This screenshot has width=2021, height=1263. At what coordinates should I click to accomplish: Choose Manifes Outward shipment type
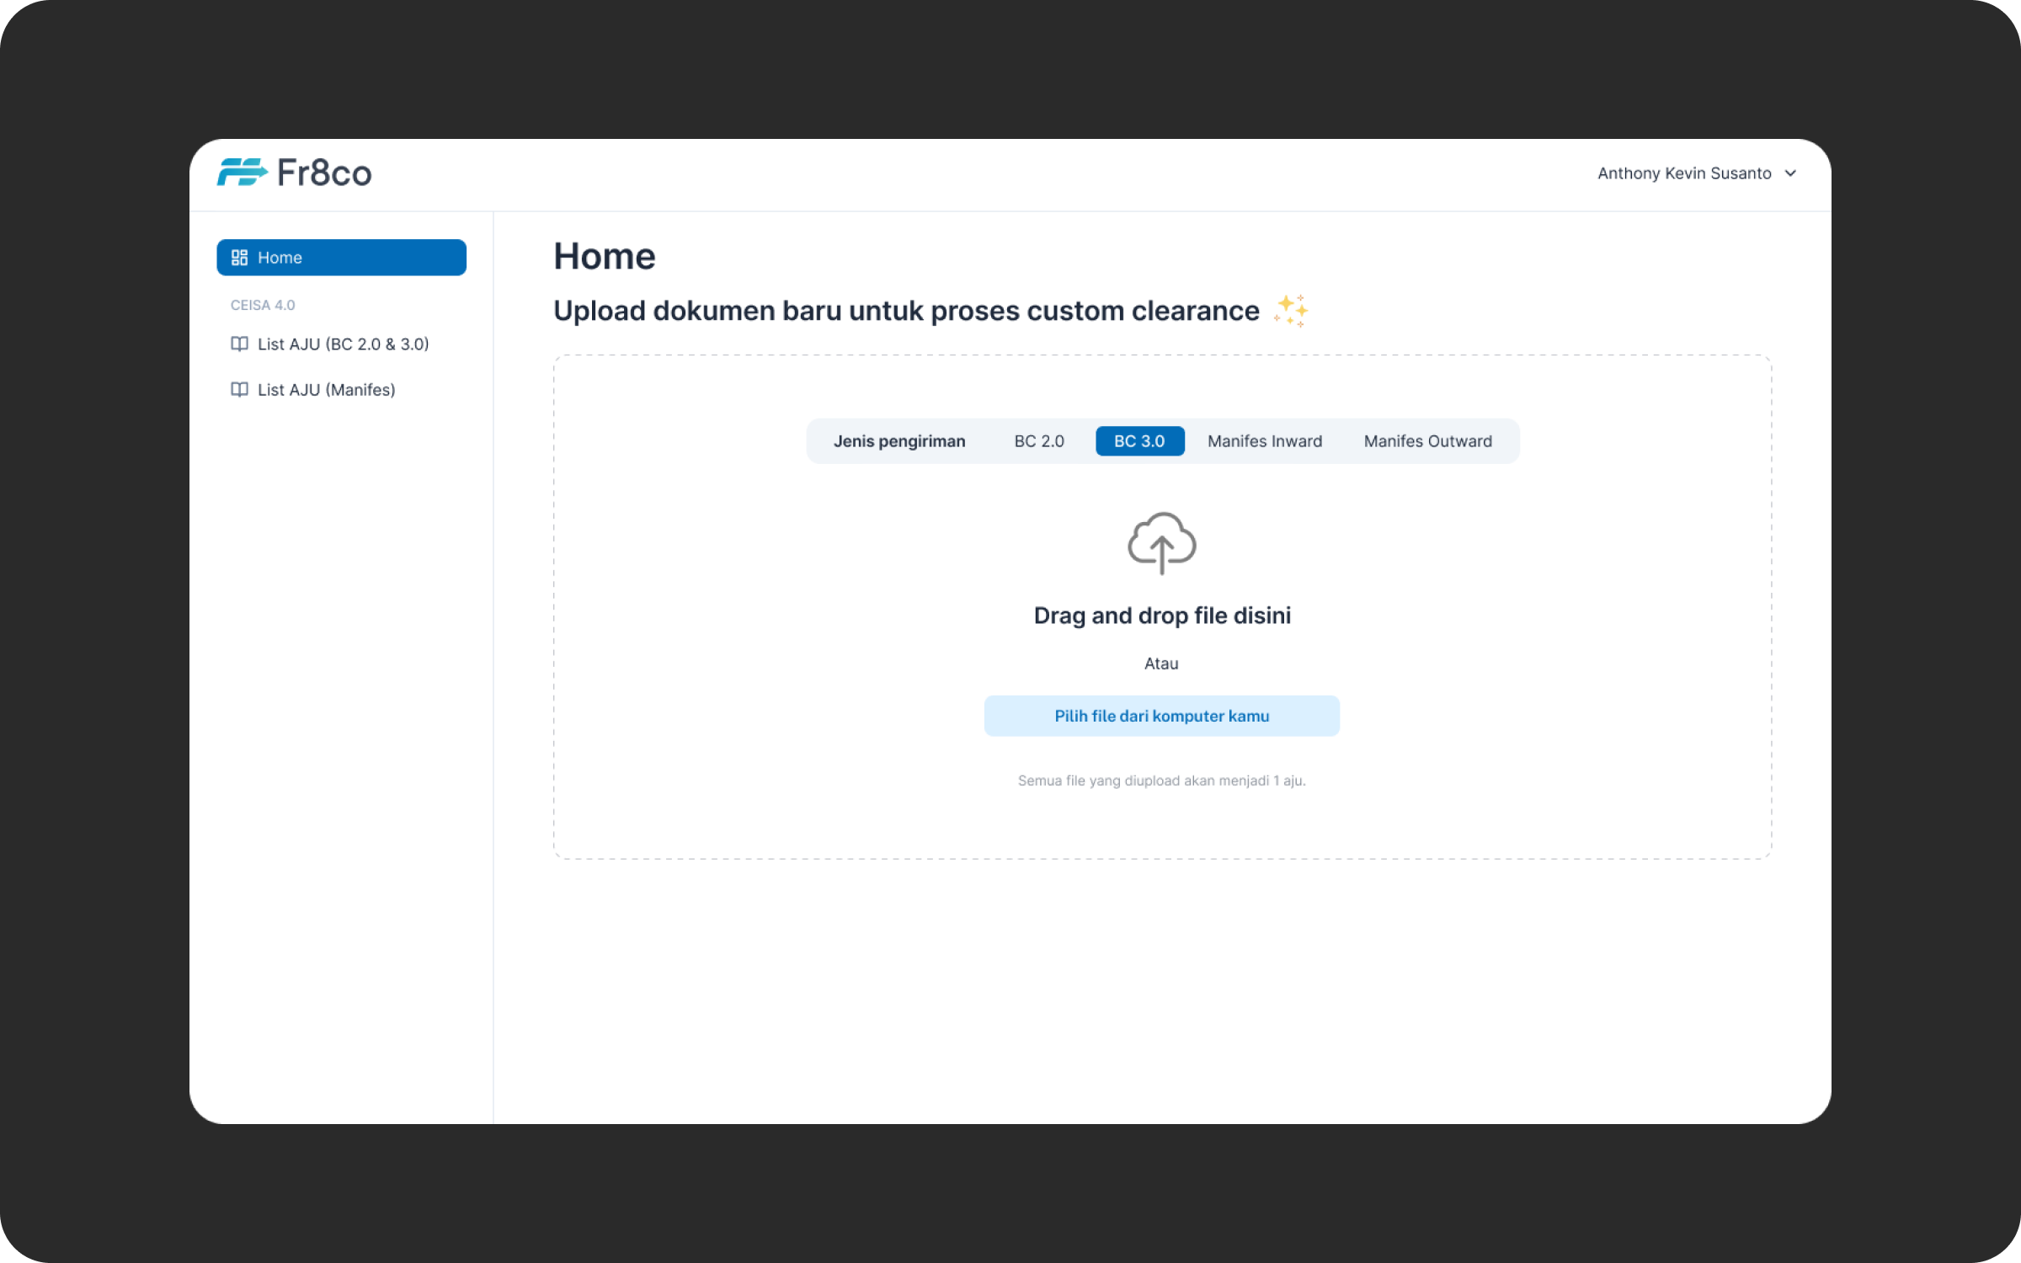1427,441
